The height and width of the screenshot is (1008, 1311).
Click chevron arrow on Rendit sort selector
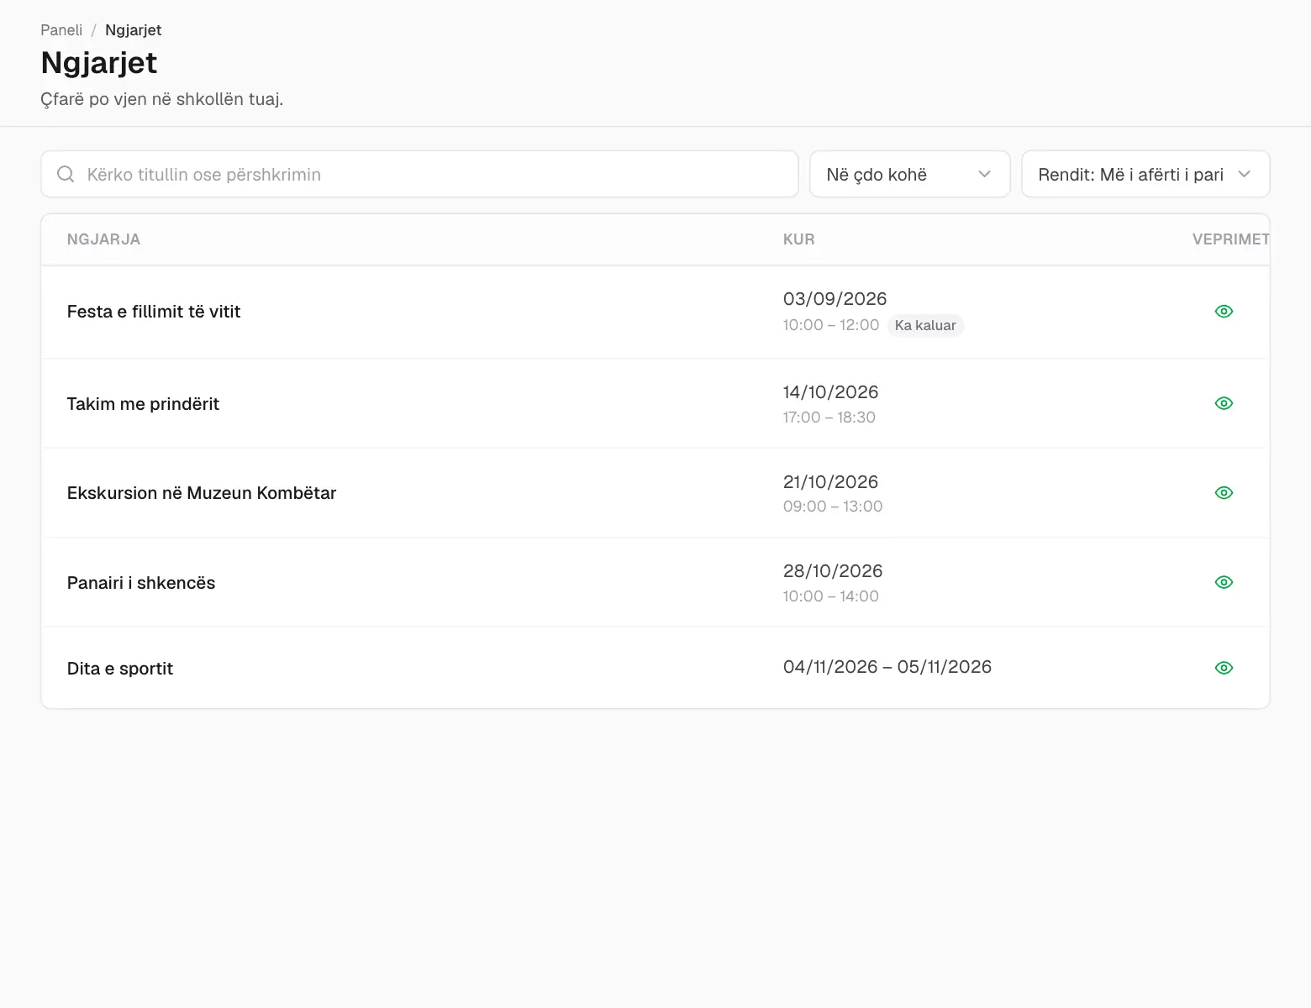click(1244, 174)
